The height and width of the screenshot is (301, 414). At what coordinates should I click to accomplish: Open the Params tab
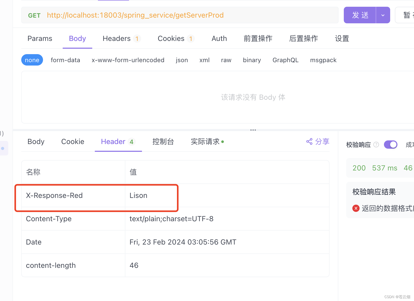40,38
